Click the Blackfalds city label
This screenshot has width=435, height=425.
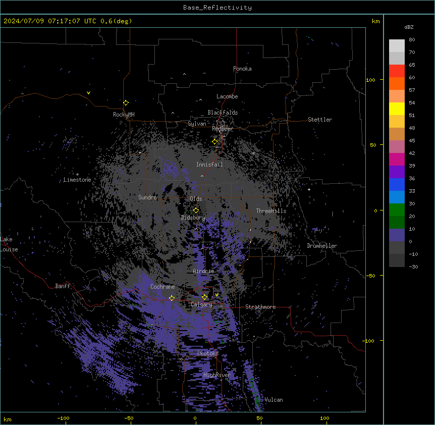point(223,113)
